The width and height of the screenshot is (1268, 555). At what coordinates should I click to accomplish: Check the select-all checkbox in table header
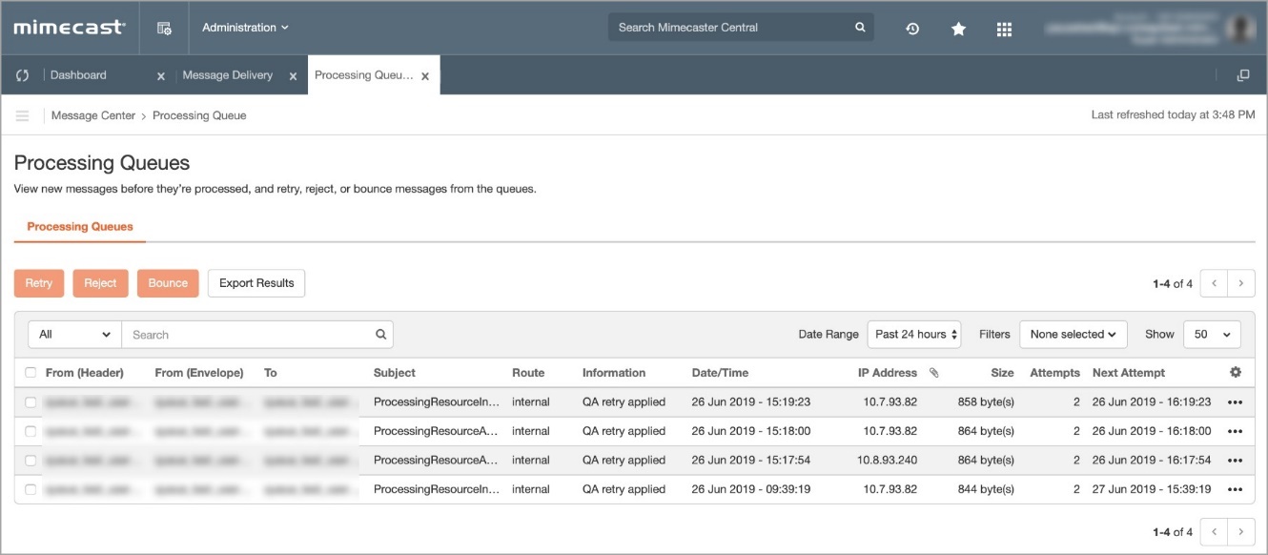[30, 372]
